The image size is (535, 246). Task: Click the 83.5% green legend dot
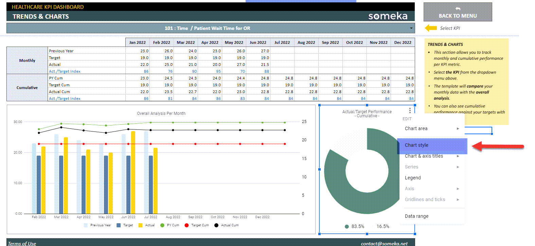point(347,226)
